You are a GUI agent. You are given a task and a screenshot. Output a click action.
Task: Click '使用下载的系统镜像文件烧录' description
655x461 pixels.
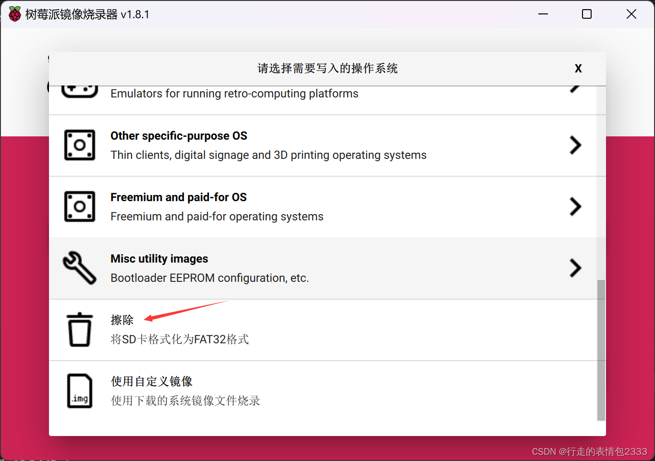(185, 400)
